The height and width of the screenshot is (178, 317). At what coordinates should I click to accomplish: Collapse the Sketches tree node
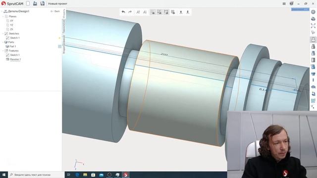[2, 34]
